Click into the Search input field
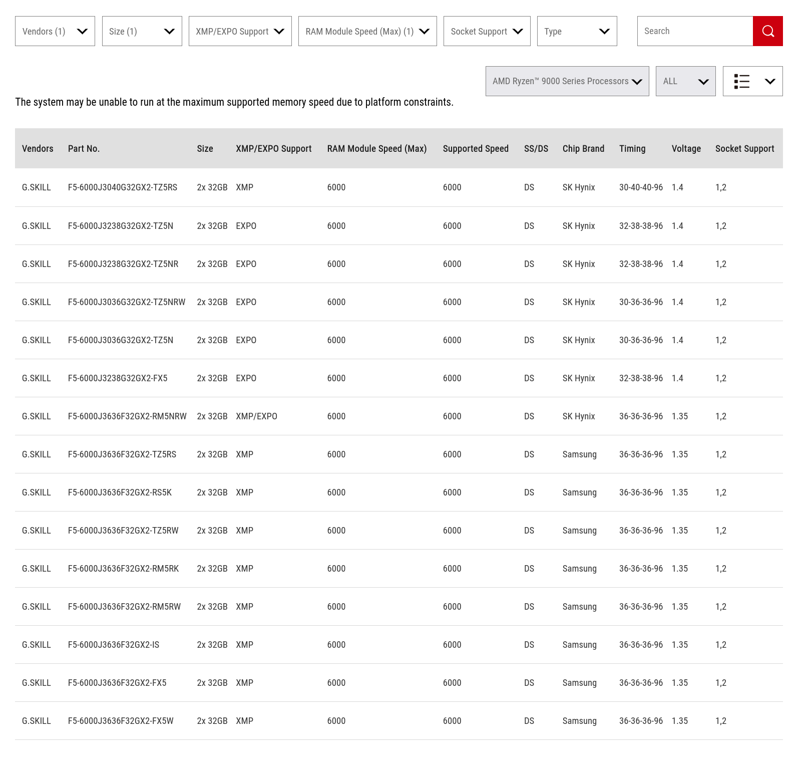Image resolution: width=808 pixels, height=762 pixels. 695,31
